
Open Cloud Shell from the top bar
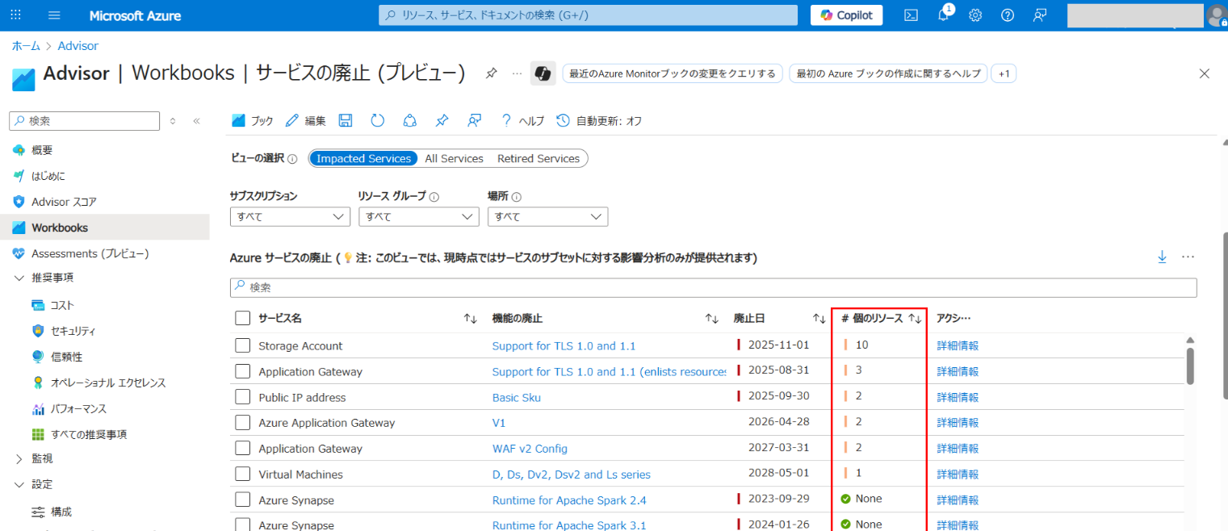click(x=911, y=15)
